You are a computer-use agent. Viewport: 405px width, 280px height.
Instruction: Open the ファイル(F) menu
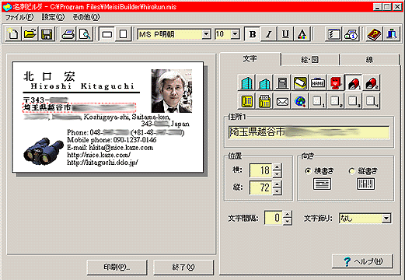[19, 17]
